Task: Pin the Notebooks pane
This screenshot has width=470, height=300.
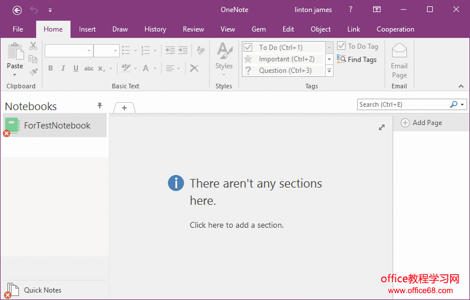Action: click(99, 106)
